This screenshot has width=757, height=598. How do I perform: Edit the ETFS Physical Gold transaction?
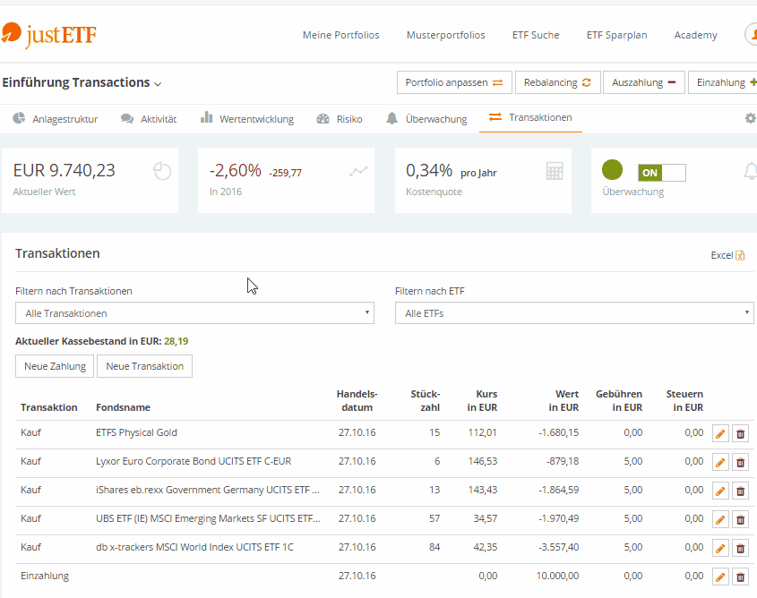point(720,434)
